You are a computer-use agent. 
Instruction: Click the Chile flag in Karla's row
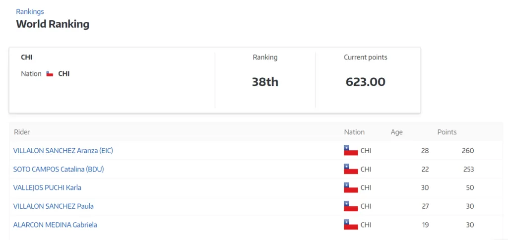[x=351, y=188]
